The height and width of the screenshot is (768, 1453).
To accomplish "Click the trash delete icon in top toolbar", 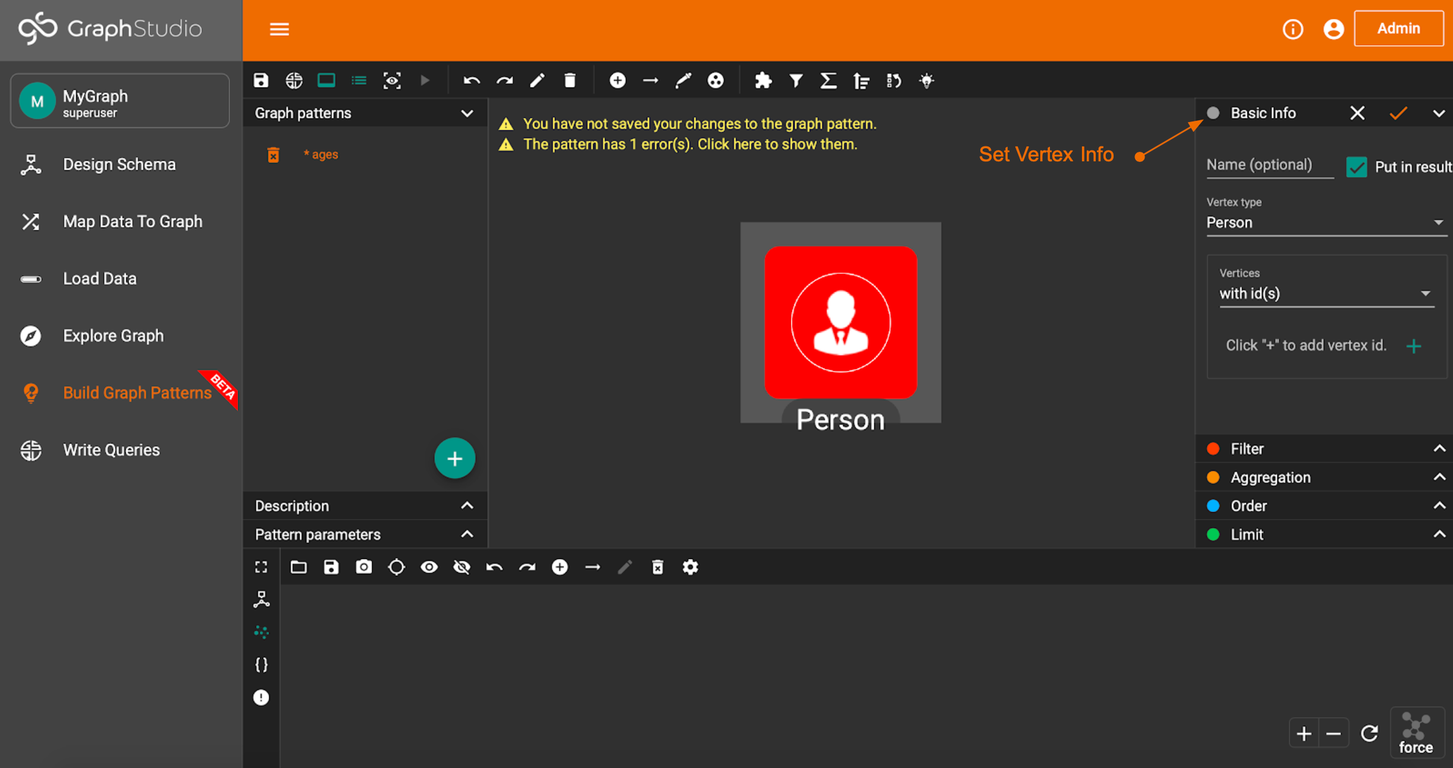I will (x=570, y=80).
